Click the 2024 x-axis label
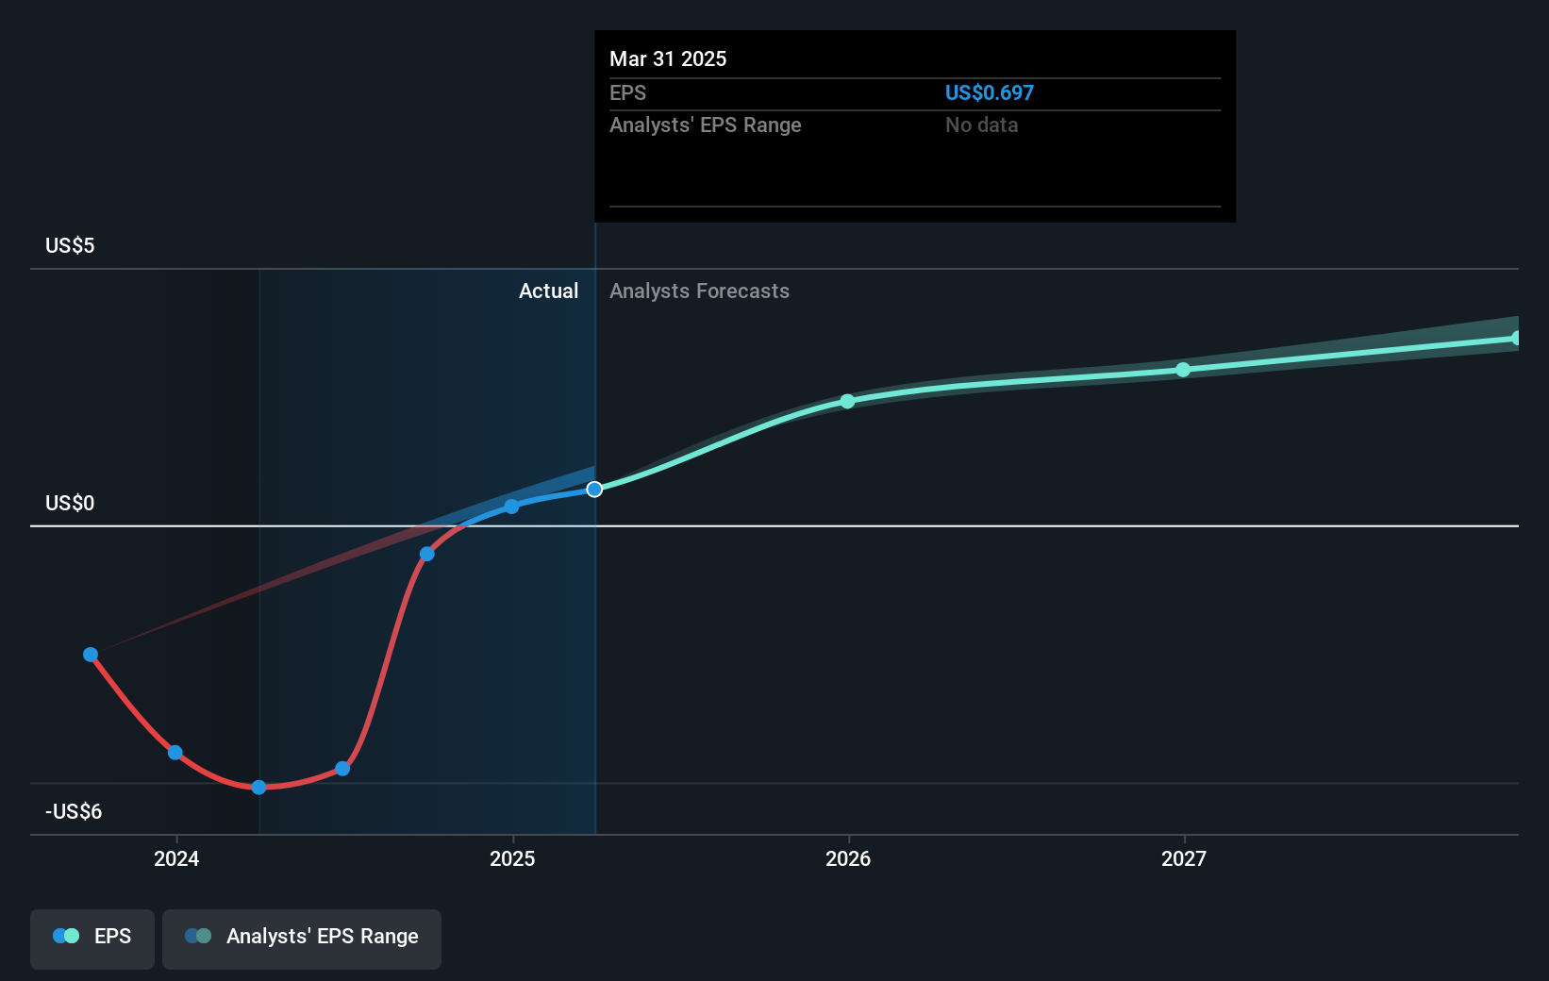1549x981 pixels. [176, 858]
